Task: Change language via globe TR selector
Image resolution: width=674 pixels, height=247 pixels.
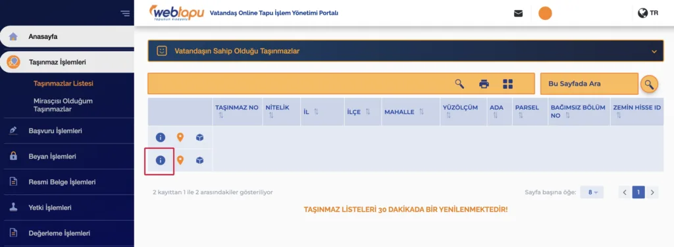Action: [x=648, y=13]
